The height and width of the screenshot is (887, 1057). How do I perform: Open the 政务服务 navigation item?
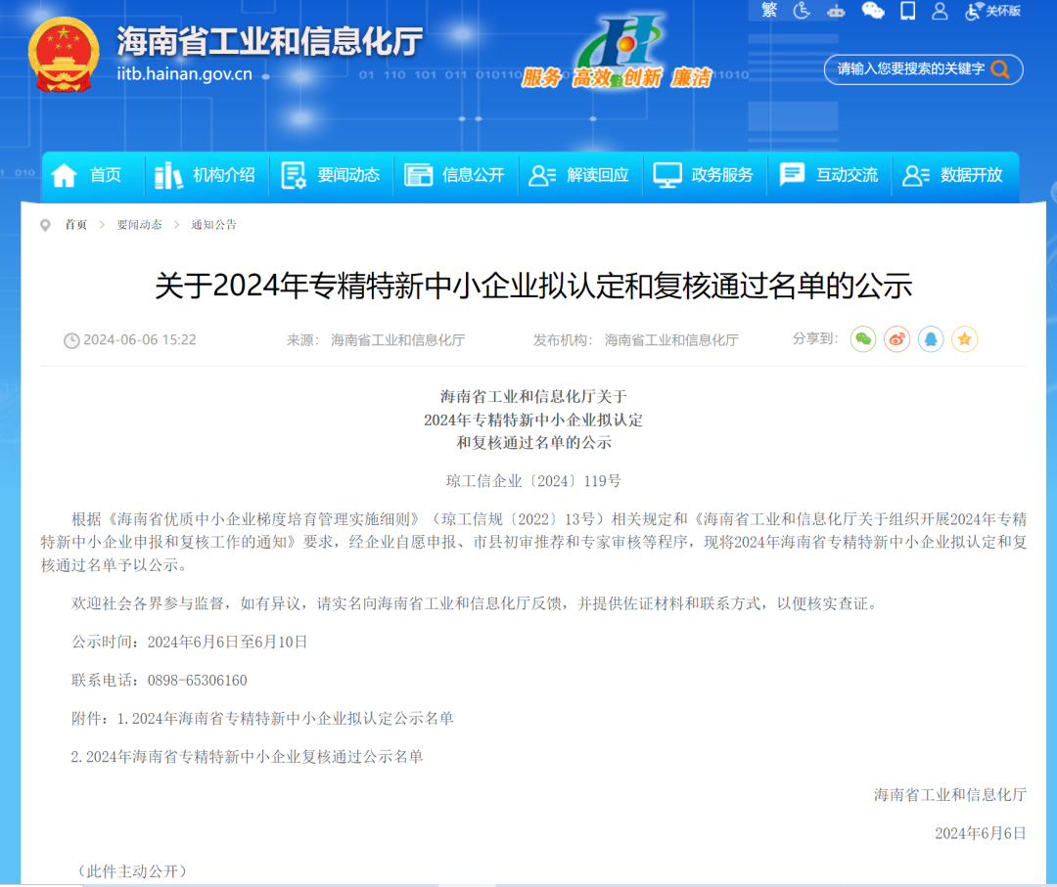(x=704, y=175)
